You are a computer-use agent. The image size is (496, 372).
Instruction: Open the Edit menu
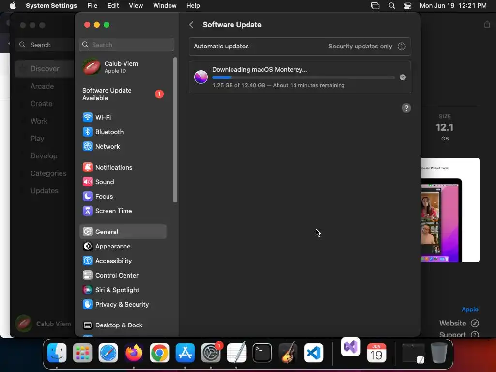[x=113, y=6]
